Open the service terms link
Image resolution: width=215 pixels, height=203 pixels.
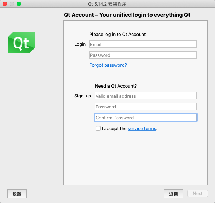point(142,129)
